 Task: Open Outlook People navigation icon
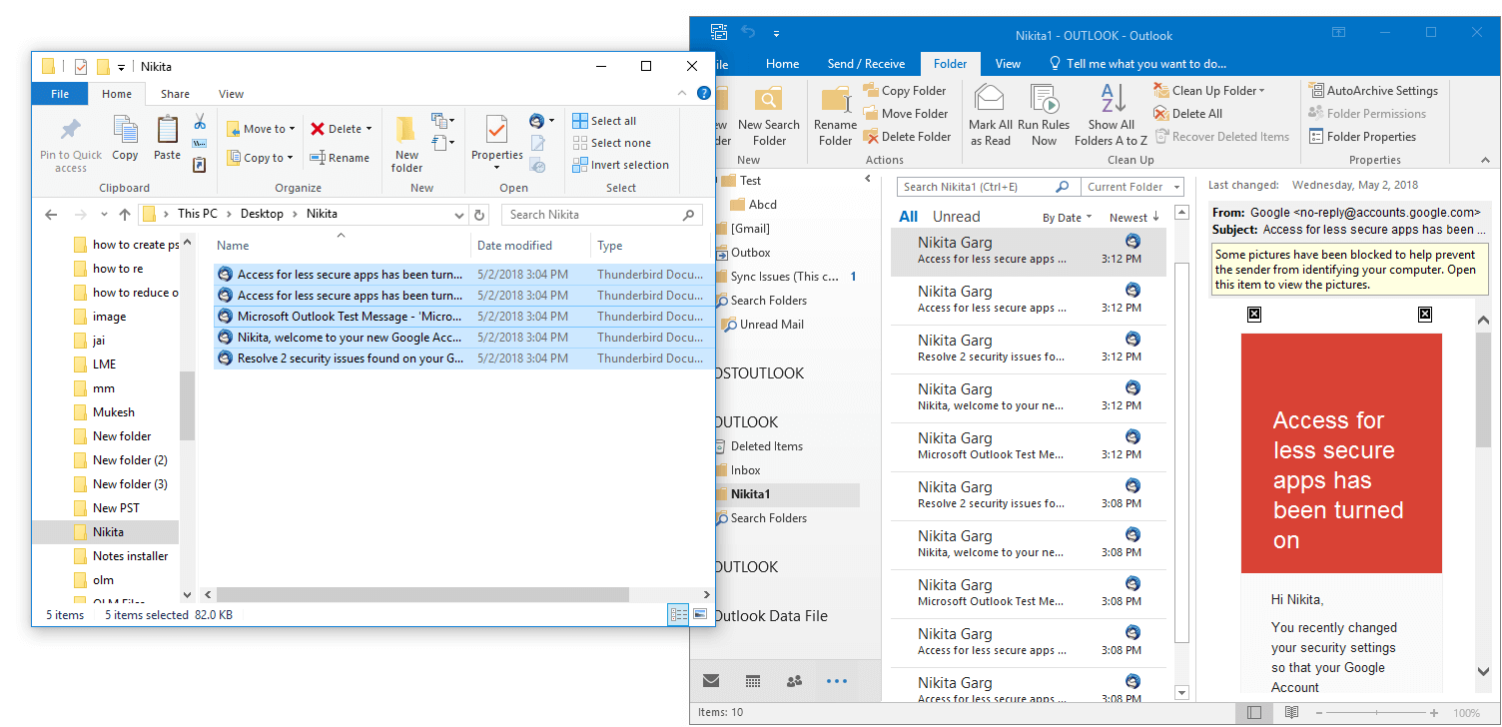795,681
